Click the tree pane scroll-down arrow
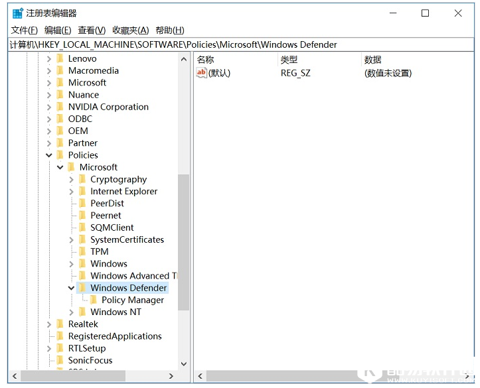 184,363
